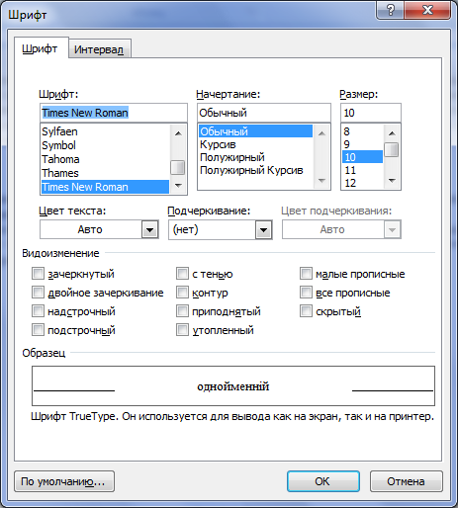Image resolution: width=458 pixels, height=508 pixels.
Task: Click the Размер input field showing 10
Action: tap(371, 113)
